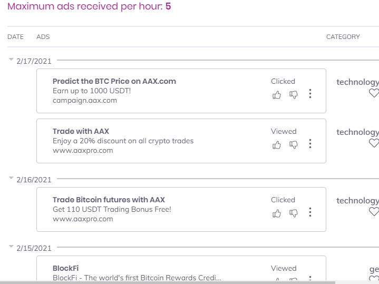Thumbs up the Trade with AAX ad
Image resolution: width=379 pixels, height=284 pixels.
click(277, 144)
